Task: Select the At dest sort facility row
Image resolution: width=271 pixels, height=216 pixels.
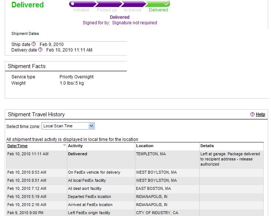Action: coord(135,188)
